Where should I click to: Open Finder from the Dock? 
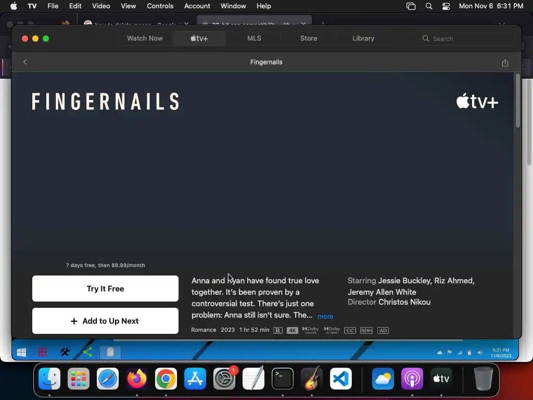point(49,379)
